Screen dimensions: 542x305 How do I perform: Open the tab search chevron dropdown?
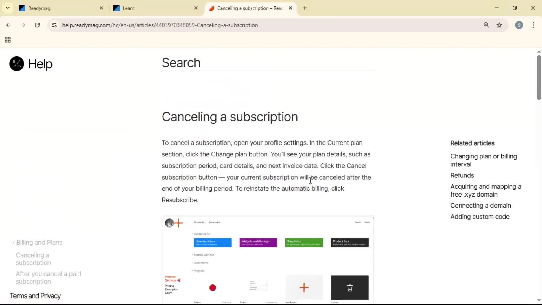(8, 8)
